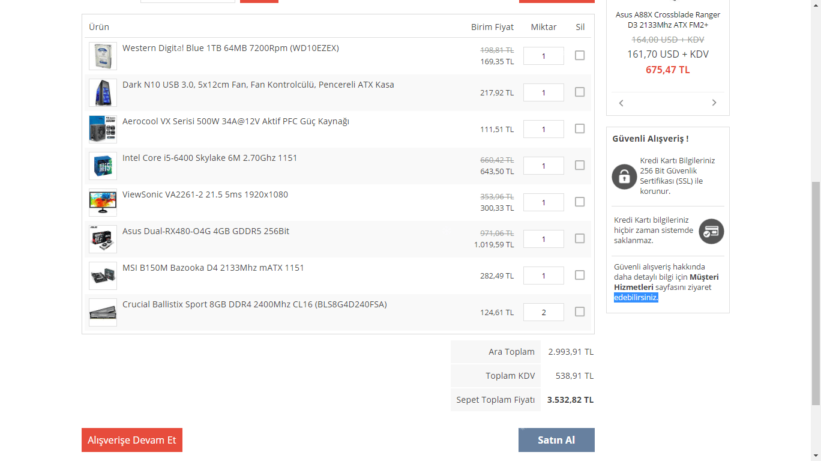Click the 643,50 TL price of Intel Core i5-6400
Image resolution: width=821 pixels, height=461 pixels.
497,172
